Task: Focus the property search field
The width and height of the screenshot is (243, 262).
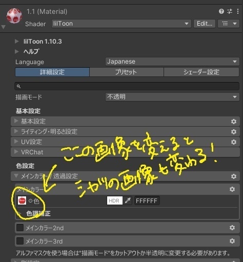Action: 127,86
